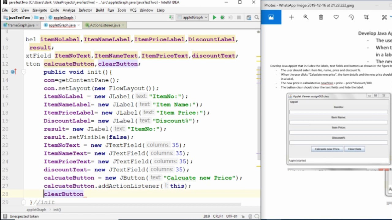Open the Refactor menu
Screen dimensions: 392x220
click(x=85, y=10)
